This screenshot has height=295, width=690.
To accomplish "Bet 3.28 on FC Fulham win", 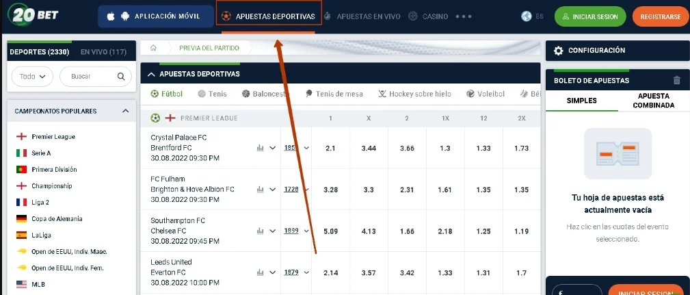I will click(330, 190).
